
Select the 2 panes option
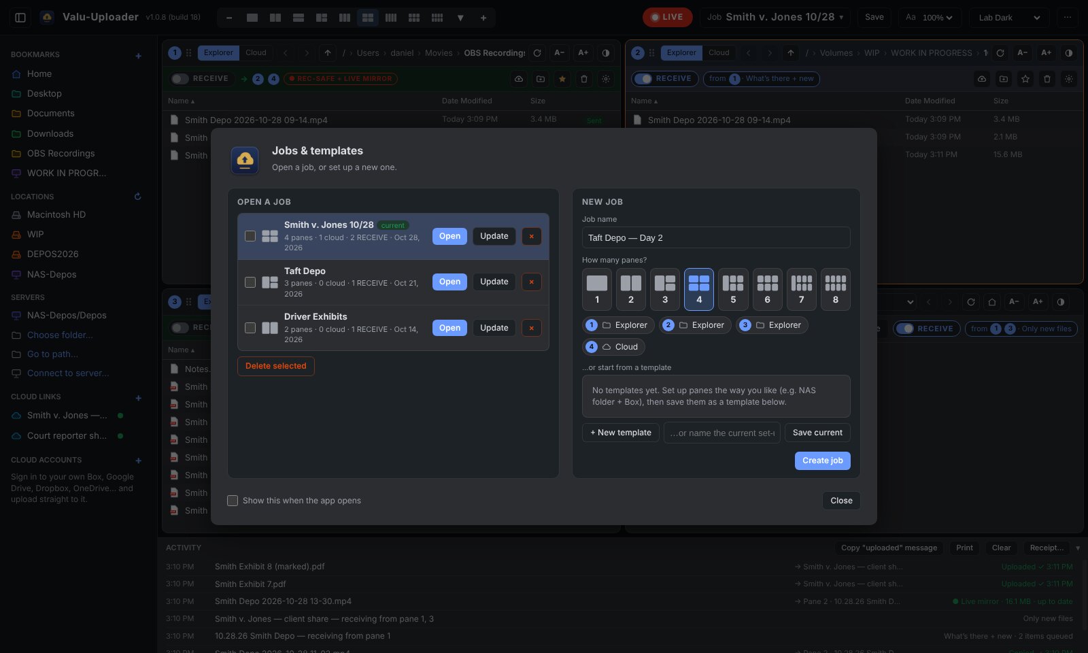(631, 289)
